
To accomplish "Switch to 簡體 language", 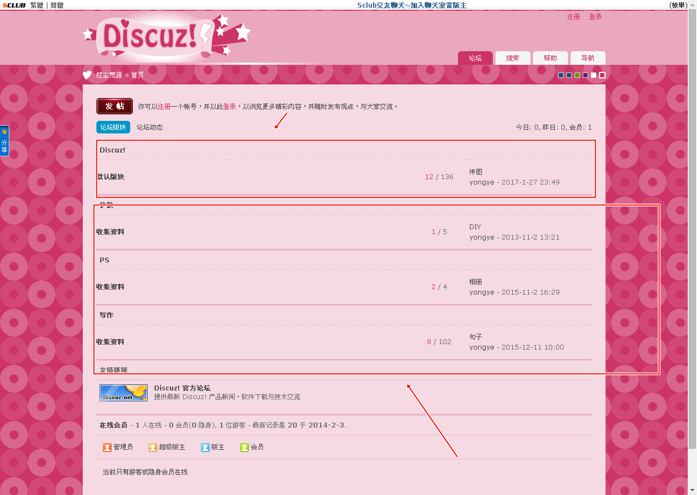I will (x=57, y=5).
